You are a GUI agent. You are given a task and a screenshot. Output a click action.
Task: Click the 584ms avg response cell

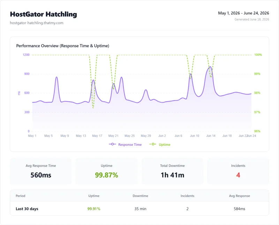pyautogui.click(x=239, y=209)
